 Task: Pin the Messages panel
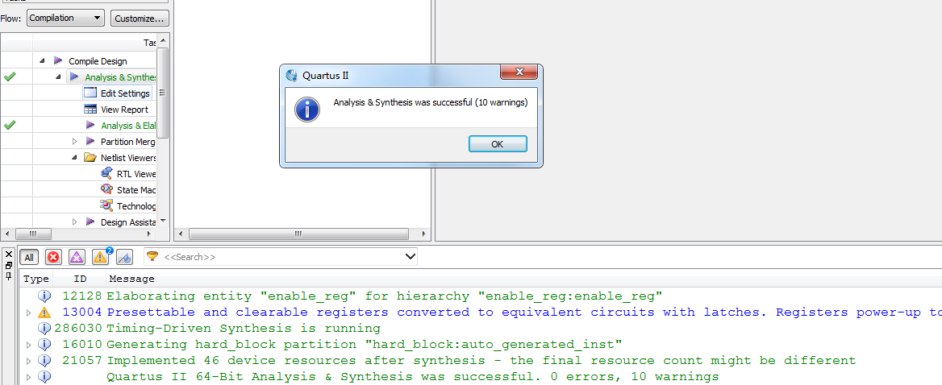tap(8, 275)
